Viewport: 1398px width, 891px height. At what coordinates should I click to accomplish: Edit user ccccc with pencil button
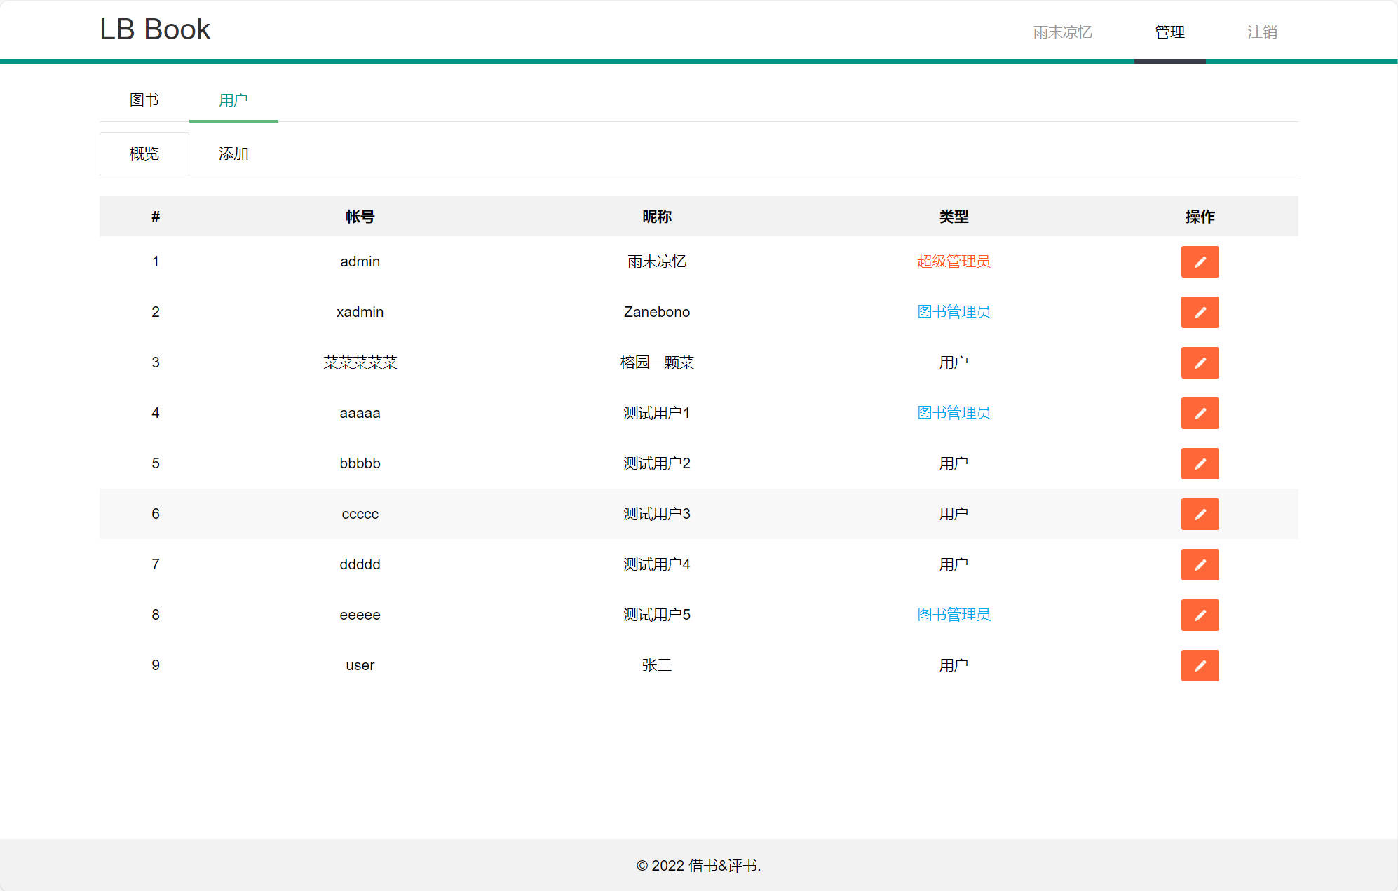[x=1200, y=514]
